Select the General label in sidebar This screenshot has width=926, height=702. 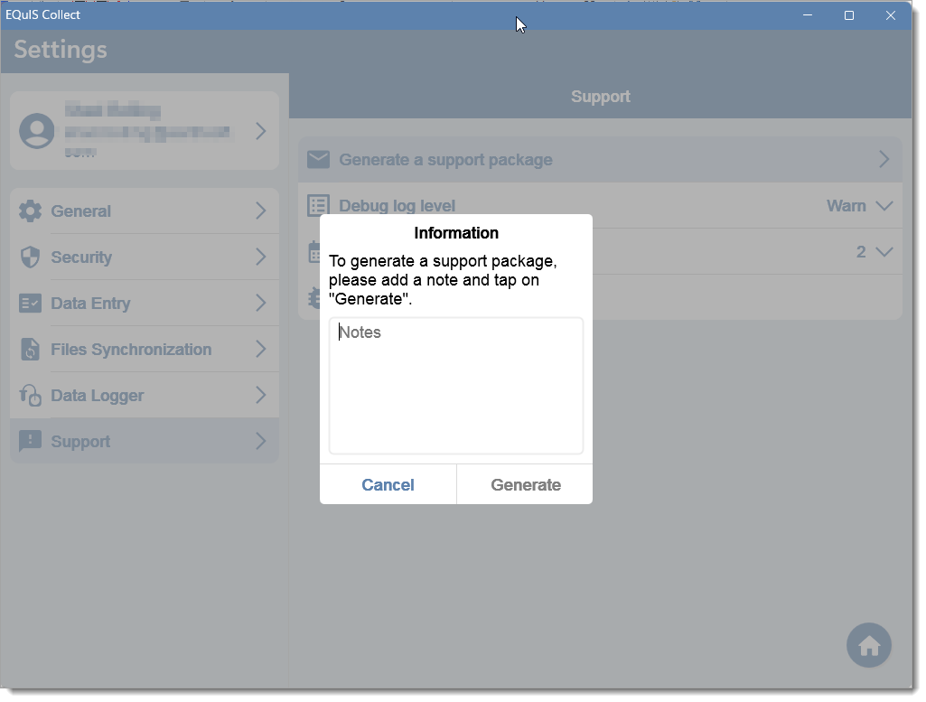coord(81,211)
